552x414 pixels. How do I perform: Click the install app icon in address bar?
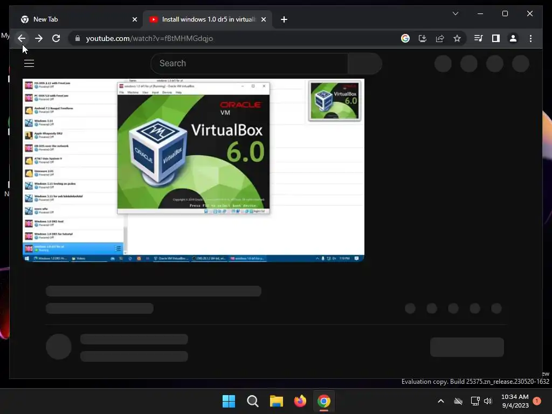point(423,38)
